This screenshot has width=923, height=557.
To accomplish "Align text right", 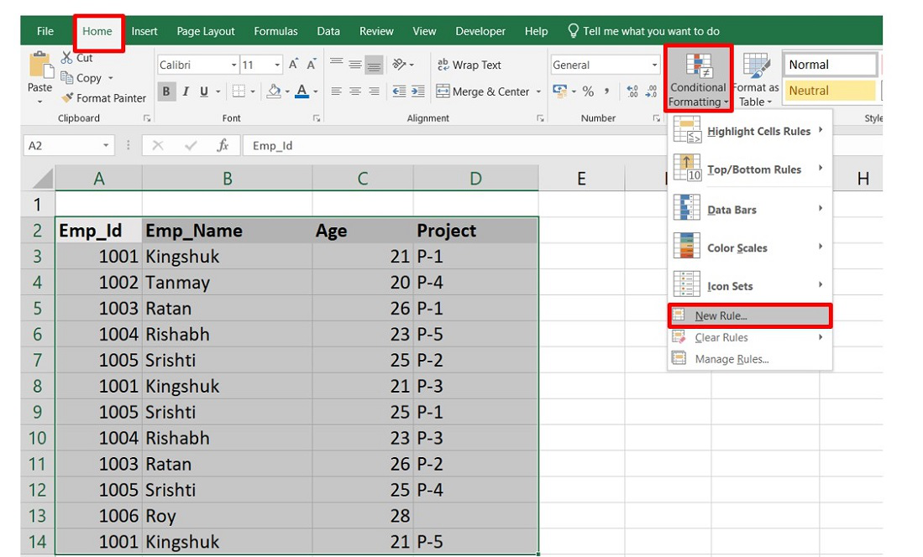I will 374,91.
